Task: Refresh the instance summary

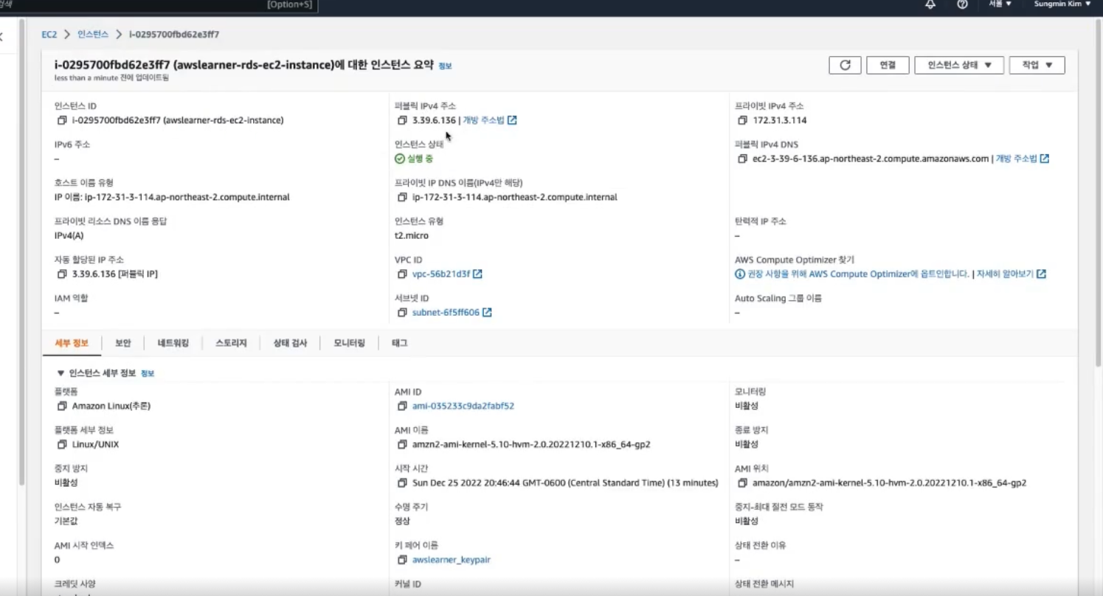Action: (x=845, y=65)
